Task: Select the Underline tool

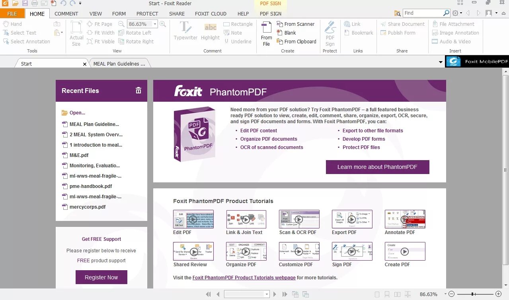Action: [x=238, y=41]
